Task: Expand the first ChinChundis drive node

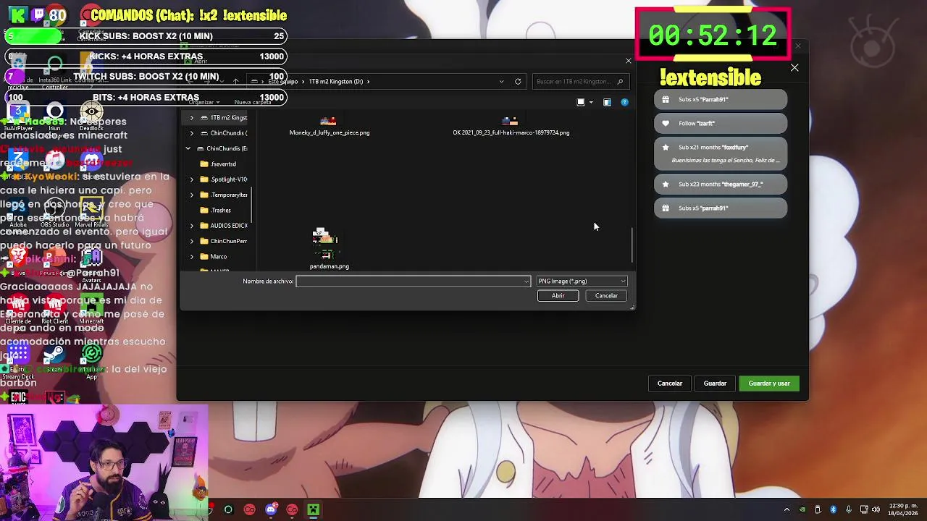Action: tap(192, 133)
